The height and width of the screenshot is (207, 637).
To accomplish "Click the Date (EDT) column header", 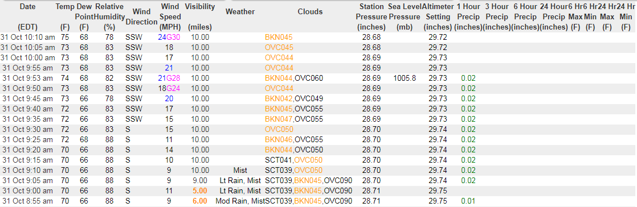I will point(27,17).
